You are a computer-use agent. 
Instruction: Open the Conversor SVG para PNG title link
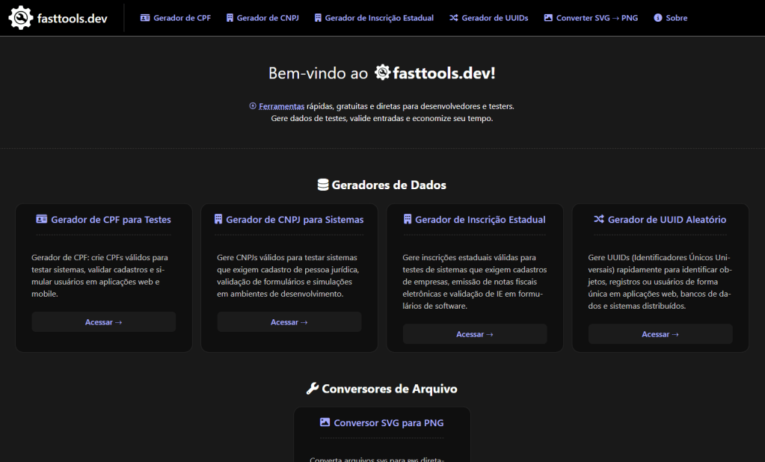click(388, 423)
